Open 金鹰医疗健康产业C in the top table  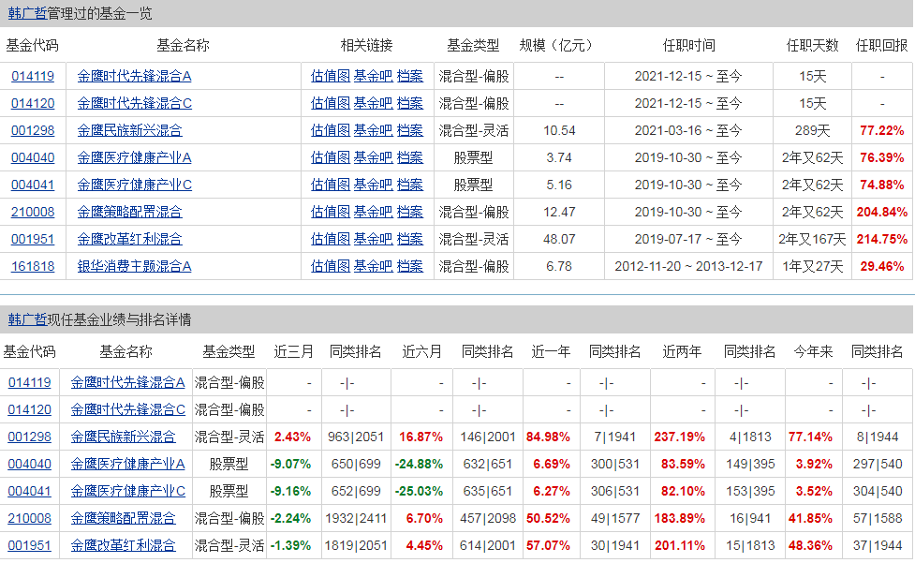click(x=134, y=185)
